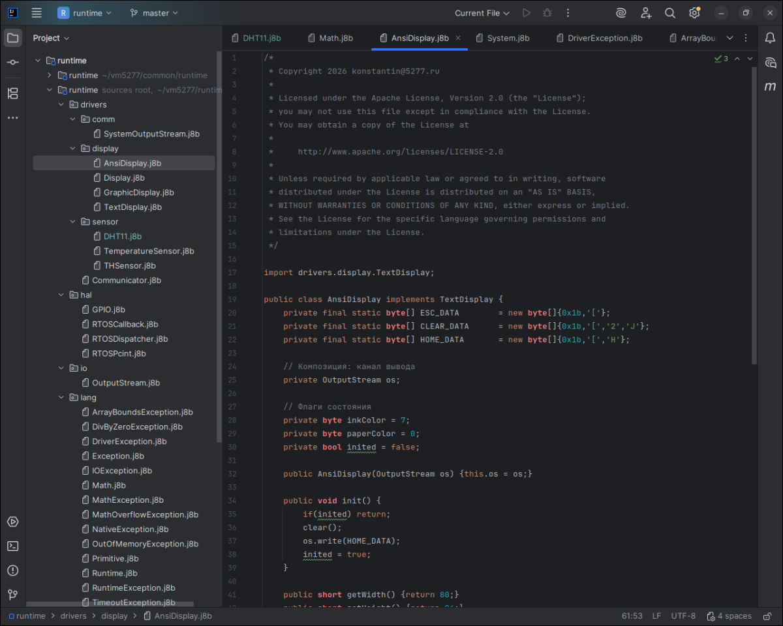This screenshot has width=783, height=626.
Task: Click the project panel vertical scrollbar
Action: pos(219,248)
